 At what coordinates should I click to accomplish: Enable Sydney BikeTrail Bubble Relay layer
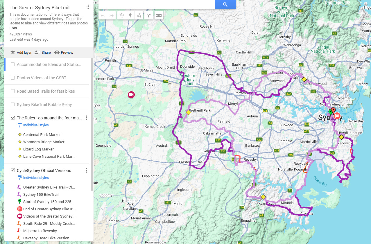tap(13, 105)
